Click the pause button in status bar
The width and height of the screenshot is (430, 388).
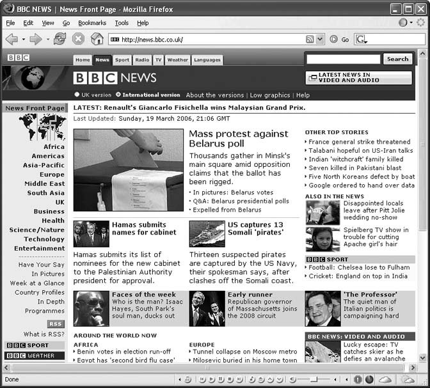pyautogui.click(x=221, y=380)
